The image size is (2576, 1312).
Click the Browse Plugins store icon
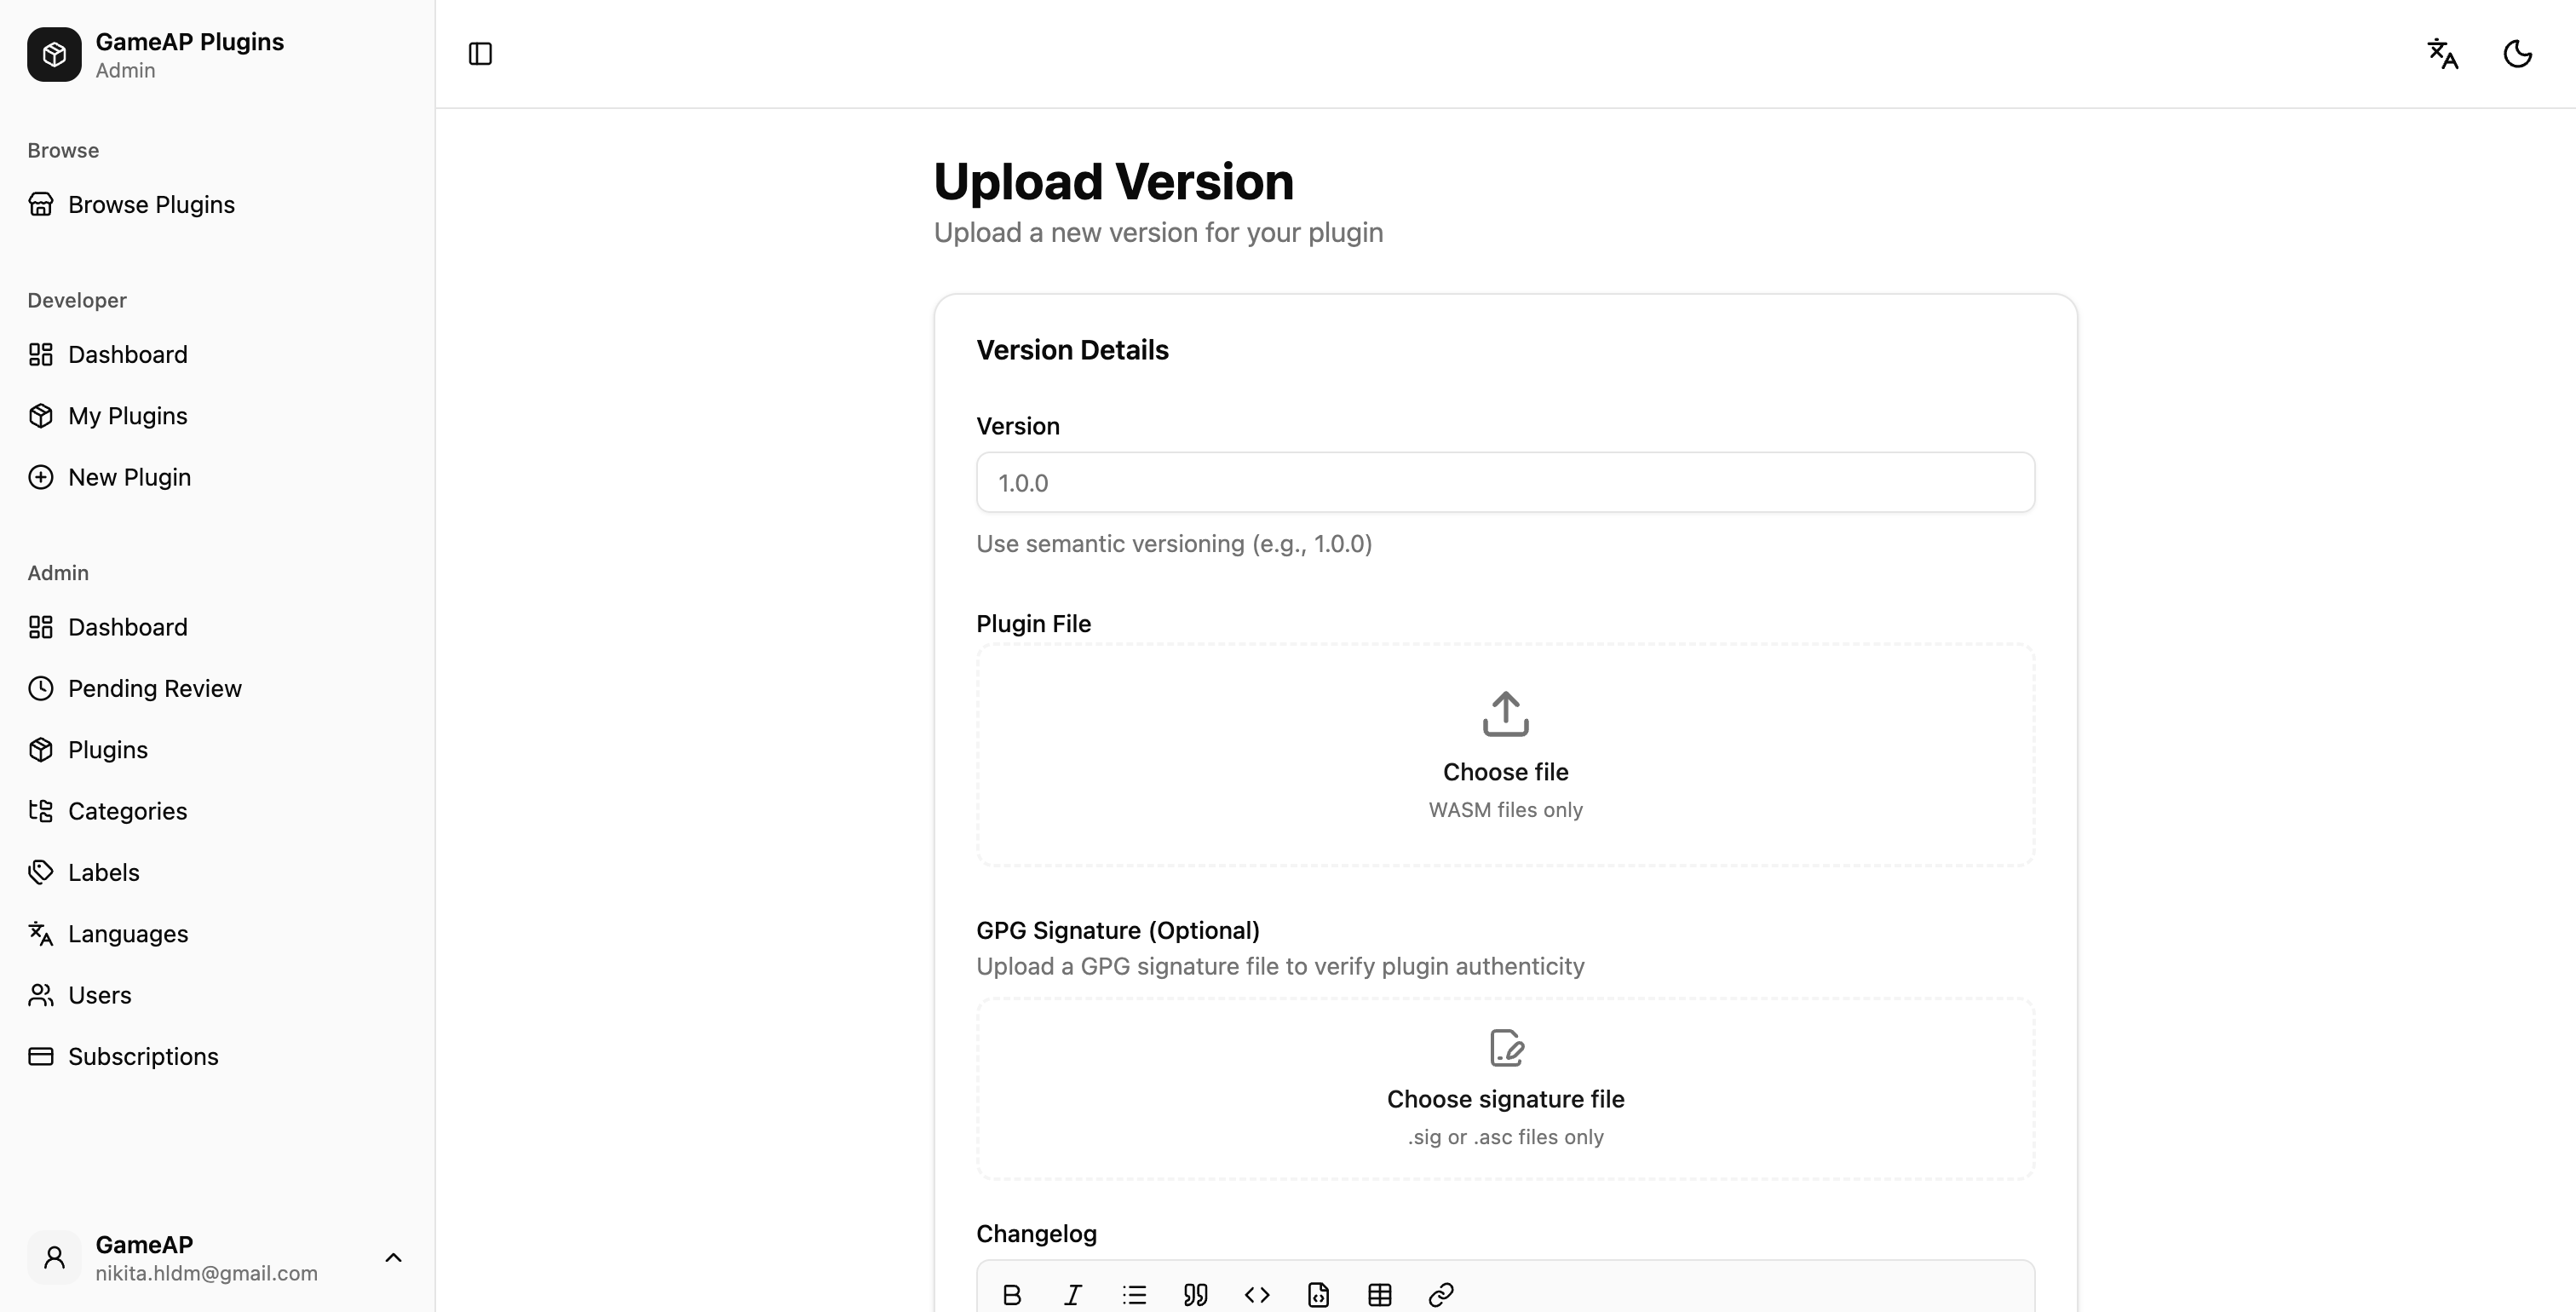coord(41,204)
